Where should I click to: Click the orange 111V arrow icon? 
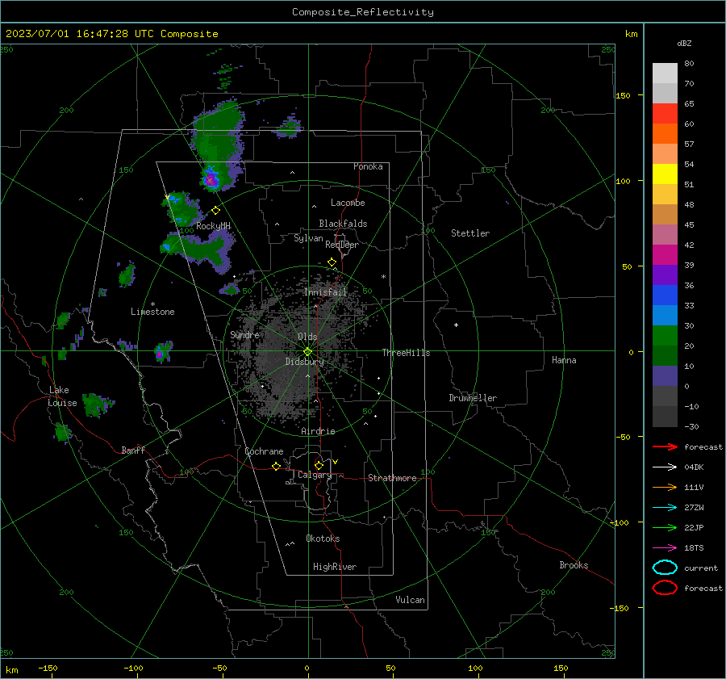click(x=665, y=487)
